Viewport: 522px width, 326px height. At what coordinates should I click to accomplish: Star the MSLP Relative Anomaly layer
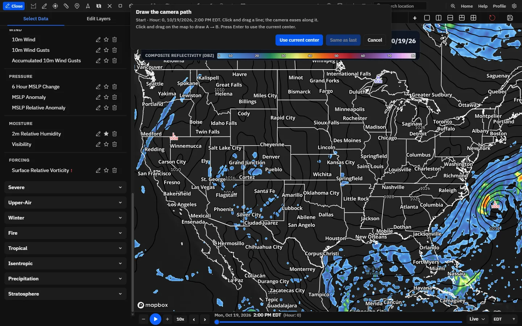[106, 108]
